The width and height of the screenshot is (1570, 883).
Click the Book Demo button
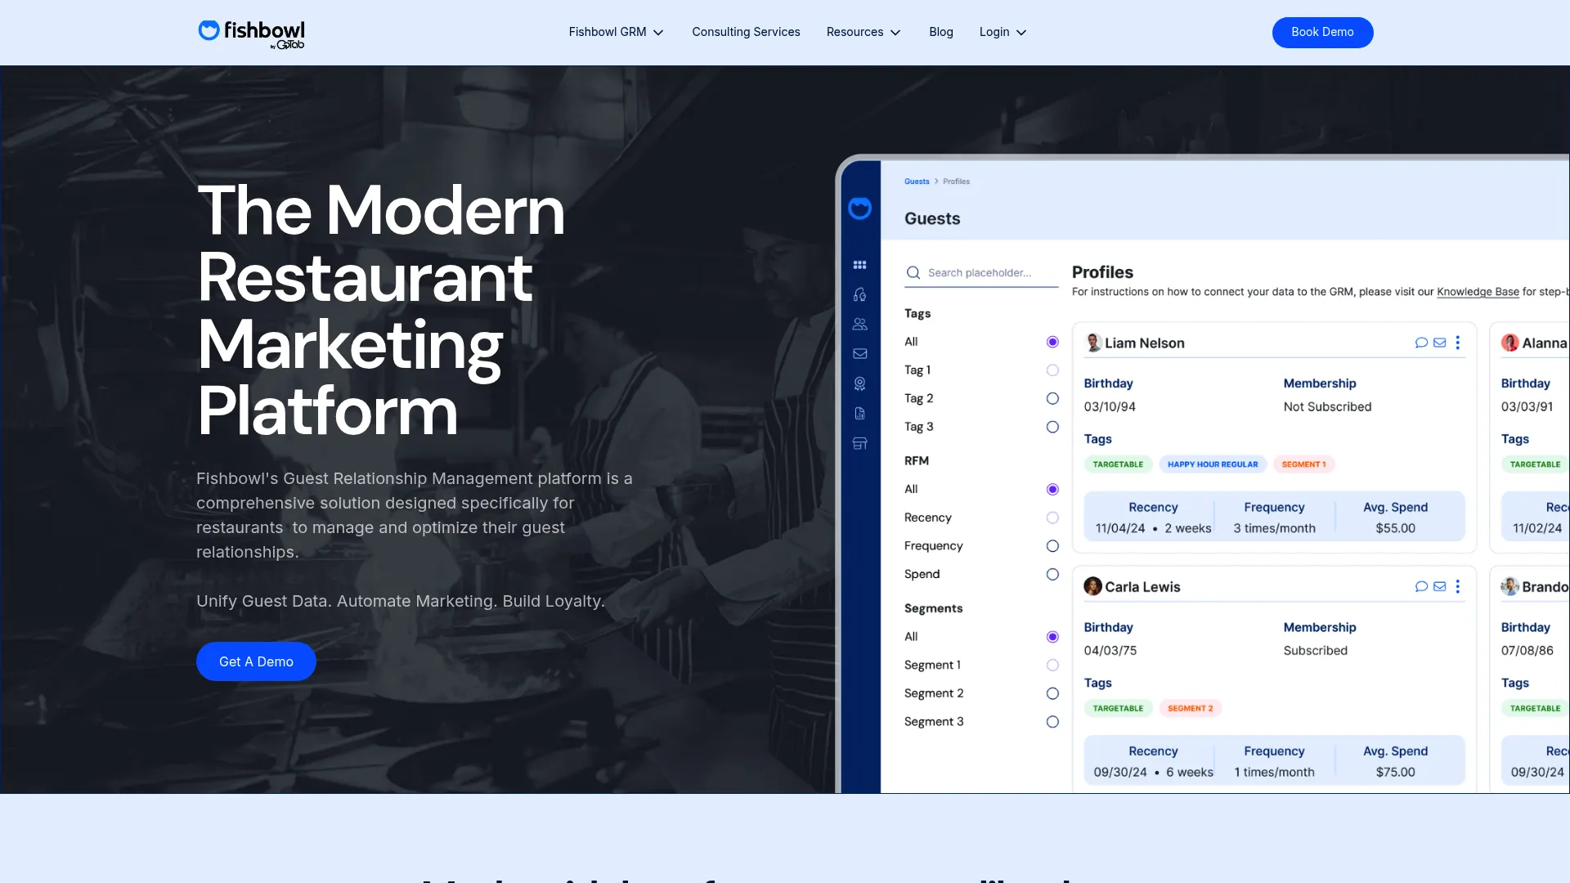click(x=1322, y=32)
